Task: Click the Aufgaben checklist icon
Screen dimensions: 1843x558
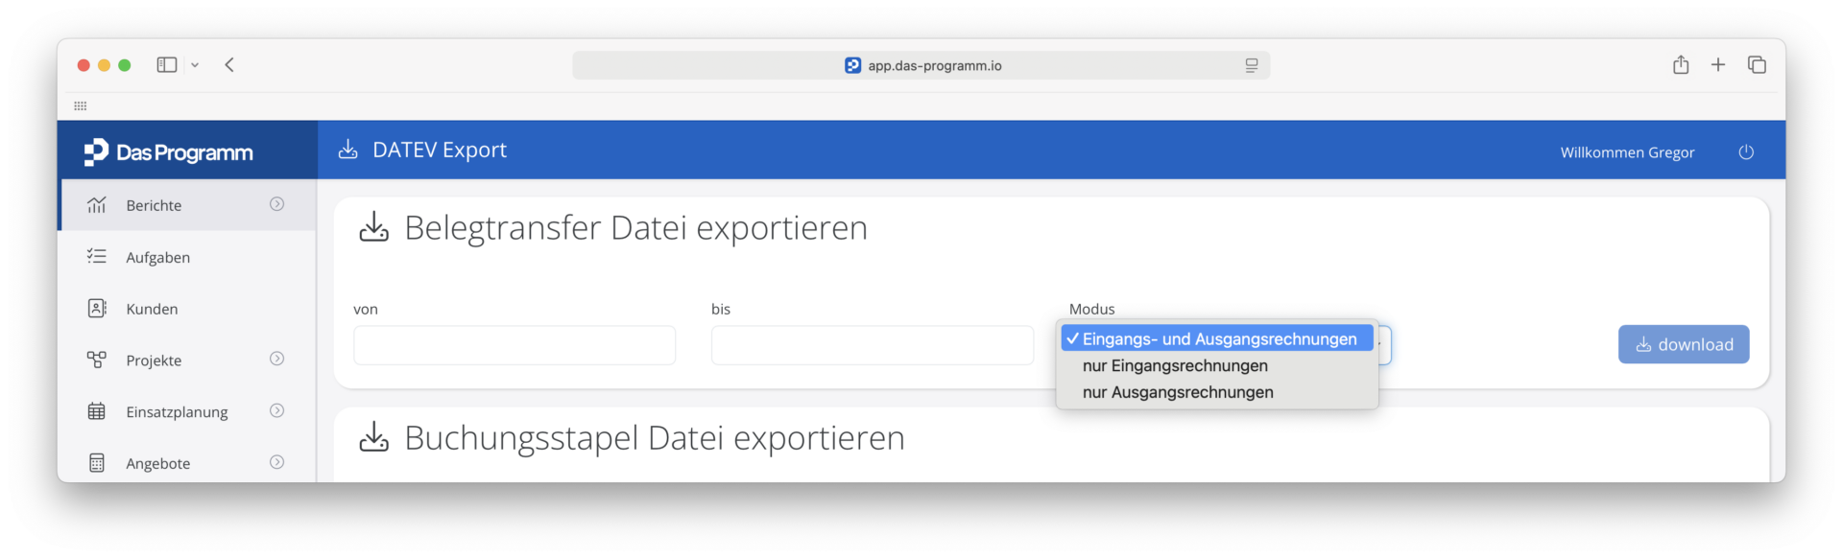Action: coord(97,256)
